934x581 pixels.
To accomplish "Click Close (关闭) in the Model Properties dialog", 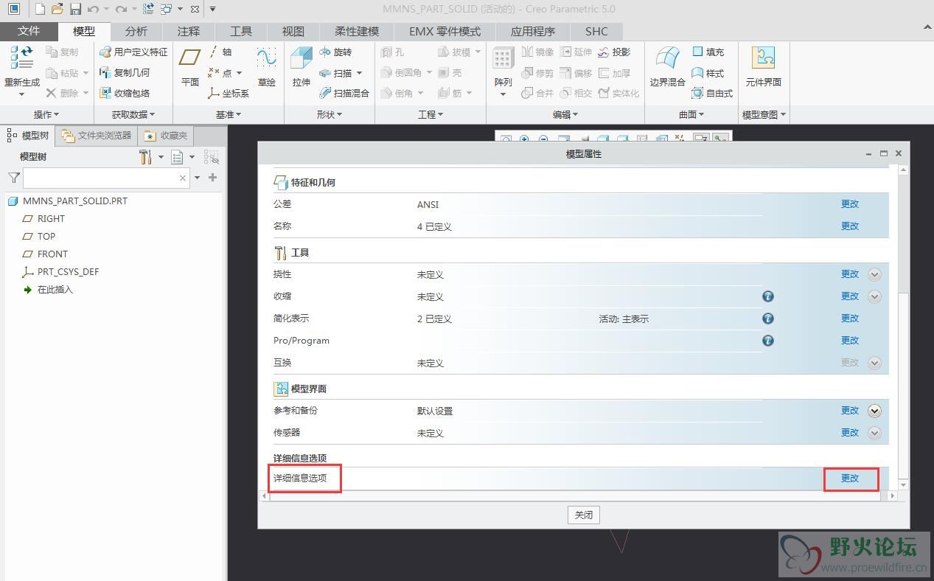I will point(583,515).
